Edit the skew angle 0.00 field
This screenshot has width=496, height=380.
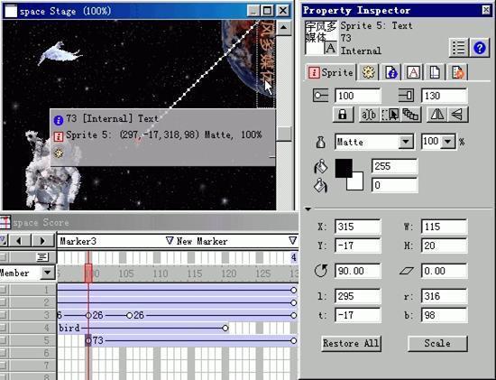[444, 271]
